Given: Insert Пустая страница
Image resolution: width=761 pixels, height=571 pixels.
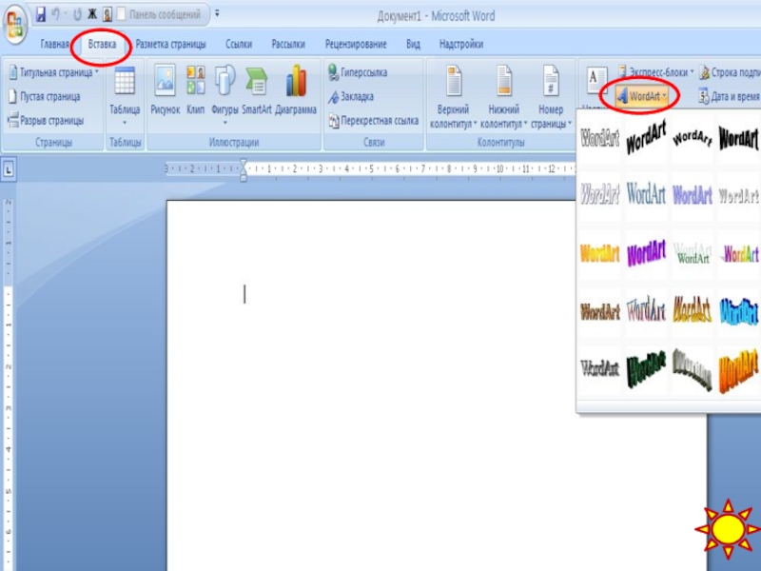Looking at the screenshot, I should click(x=45, y=97).
